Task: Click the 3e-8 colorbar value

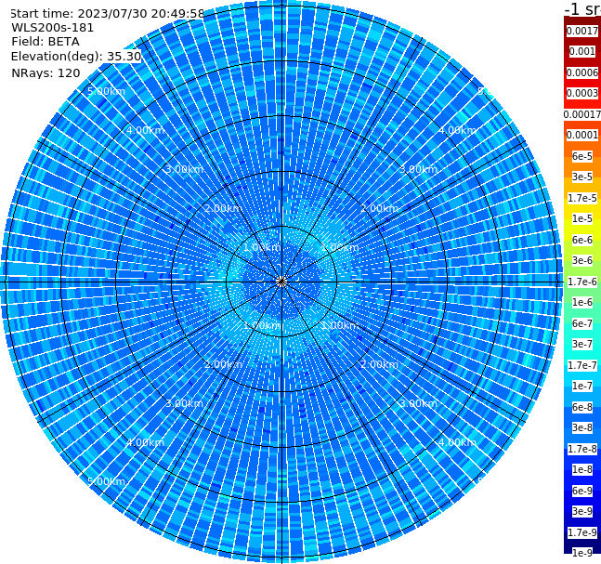Action: tap(582, 427)
